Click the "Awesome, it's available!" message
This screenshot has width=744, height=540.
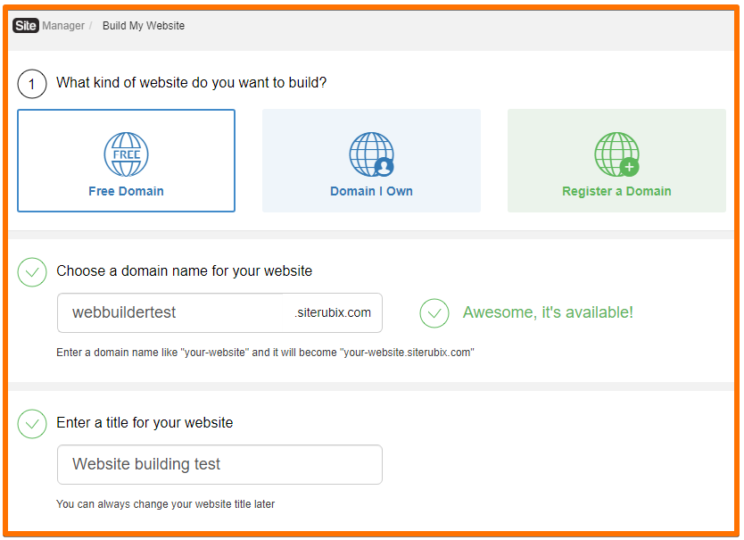tap(548, 312)
